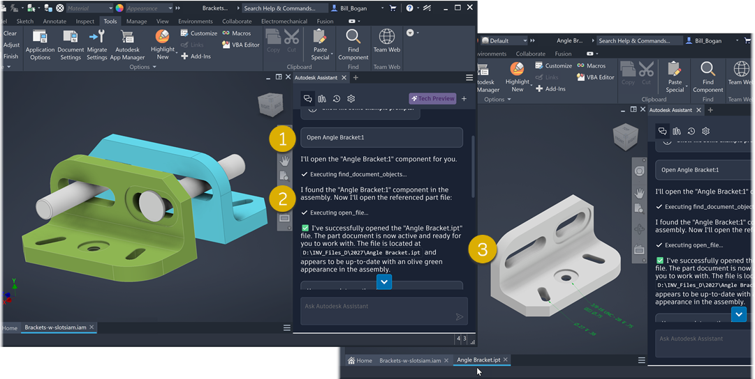Click the Ask Autodesk Assistant input in right window
755x379 pixels.
(x=705, y=344)
